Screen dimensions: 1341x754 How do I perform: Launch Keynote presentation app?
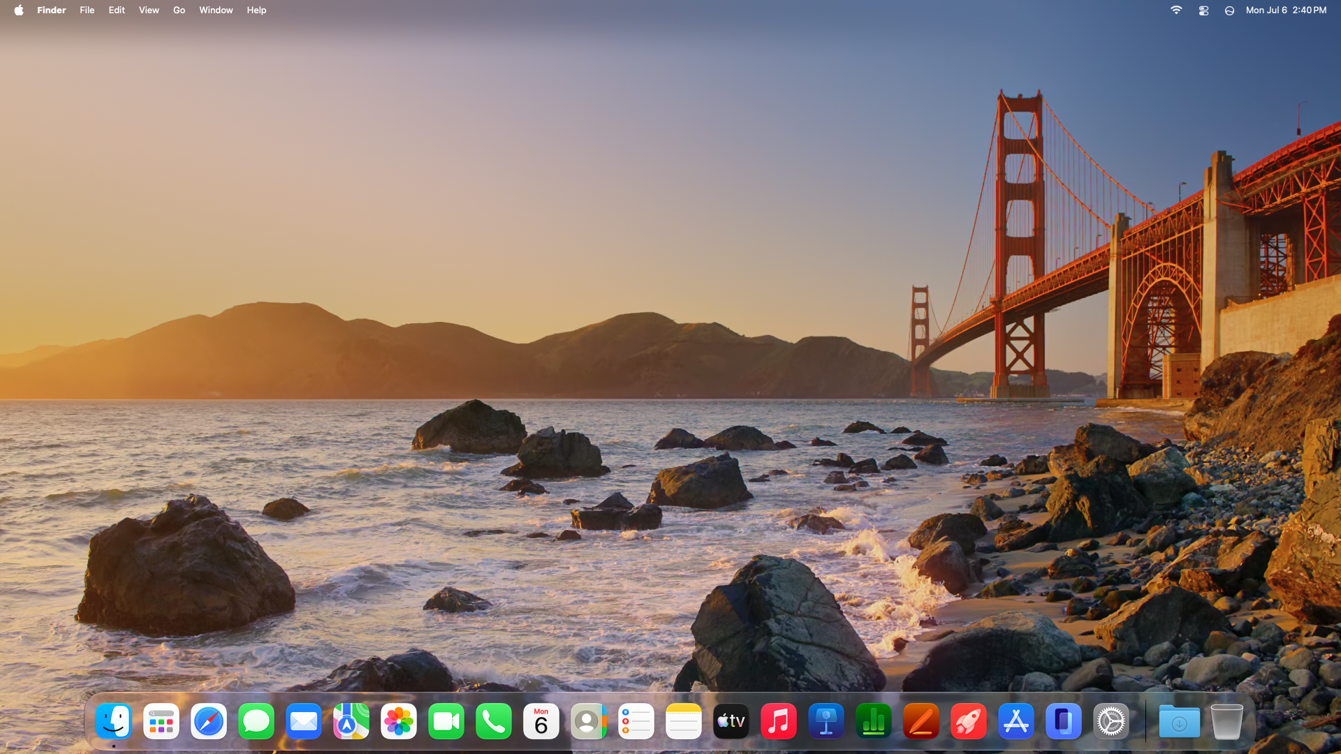point(826,721)
